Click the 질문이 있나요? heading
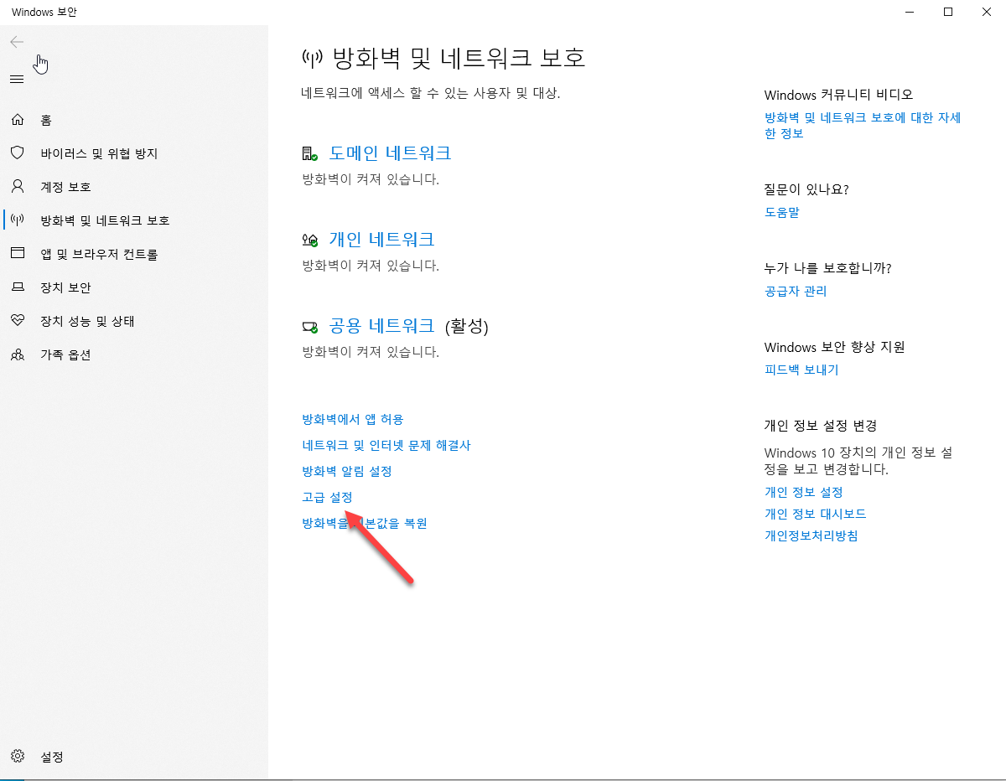 click(x=806, y=189)
